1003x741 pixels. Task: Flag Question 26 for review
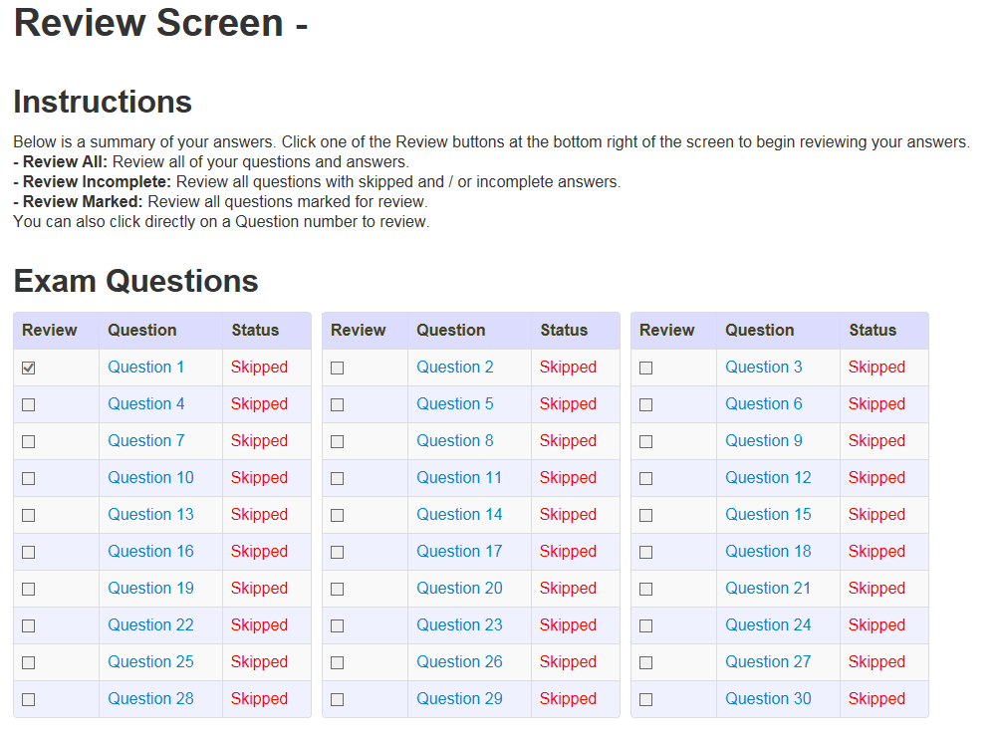[x=337, y=663]
